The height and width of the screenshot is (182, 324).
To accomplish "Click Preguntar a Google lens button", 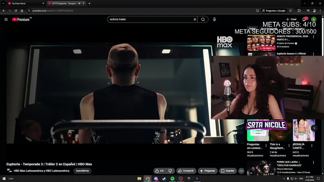I will point(274,11).
